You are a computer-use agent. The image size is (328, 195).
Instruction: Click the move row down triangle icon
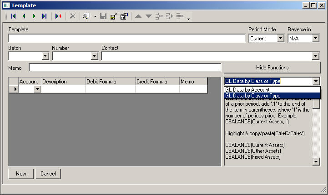pyautogui.click(x=148, y=16)
